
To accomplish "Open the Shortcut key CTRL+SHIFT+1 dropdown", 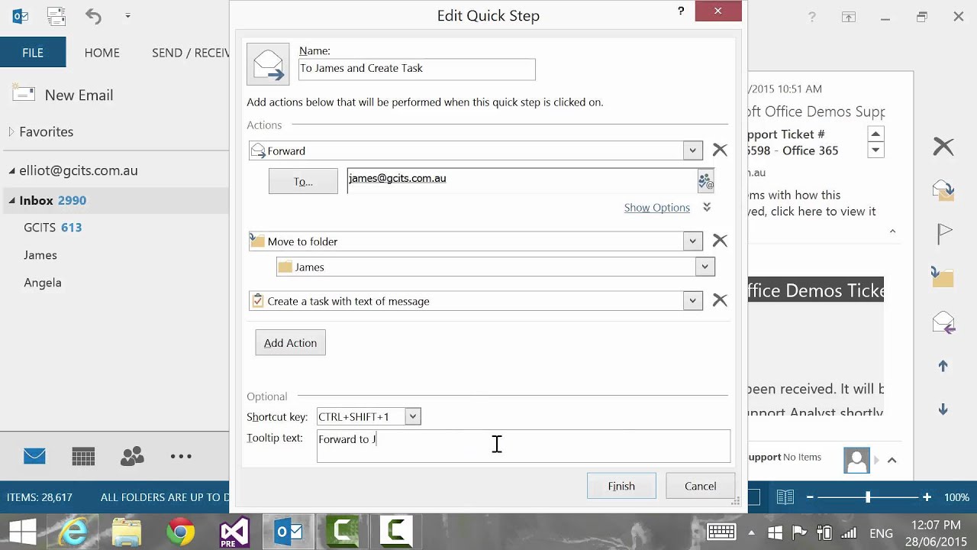I will [x=412, y=416].
